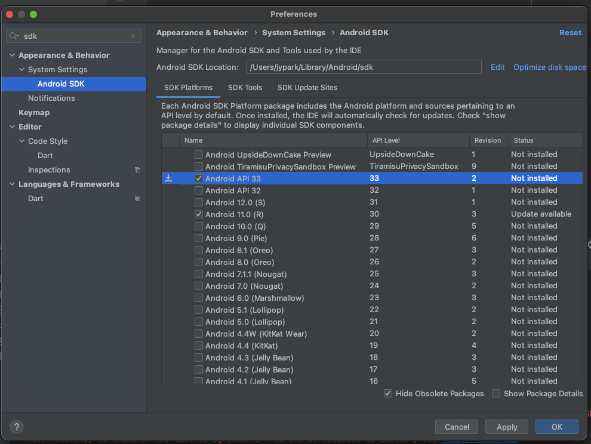
Task: Check the Android API 32 checkbox
Action: click(199, 191)
